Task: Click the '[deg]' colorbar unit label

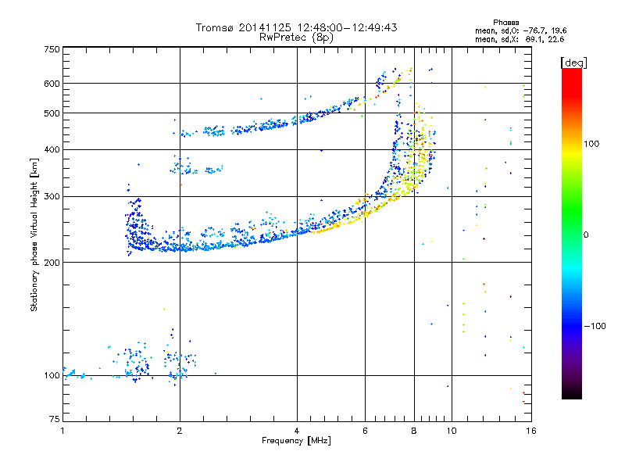Action: tap(573, 63)
